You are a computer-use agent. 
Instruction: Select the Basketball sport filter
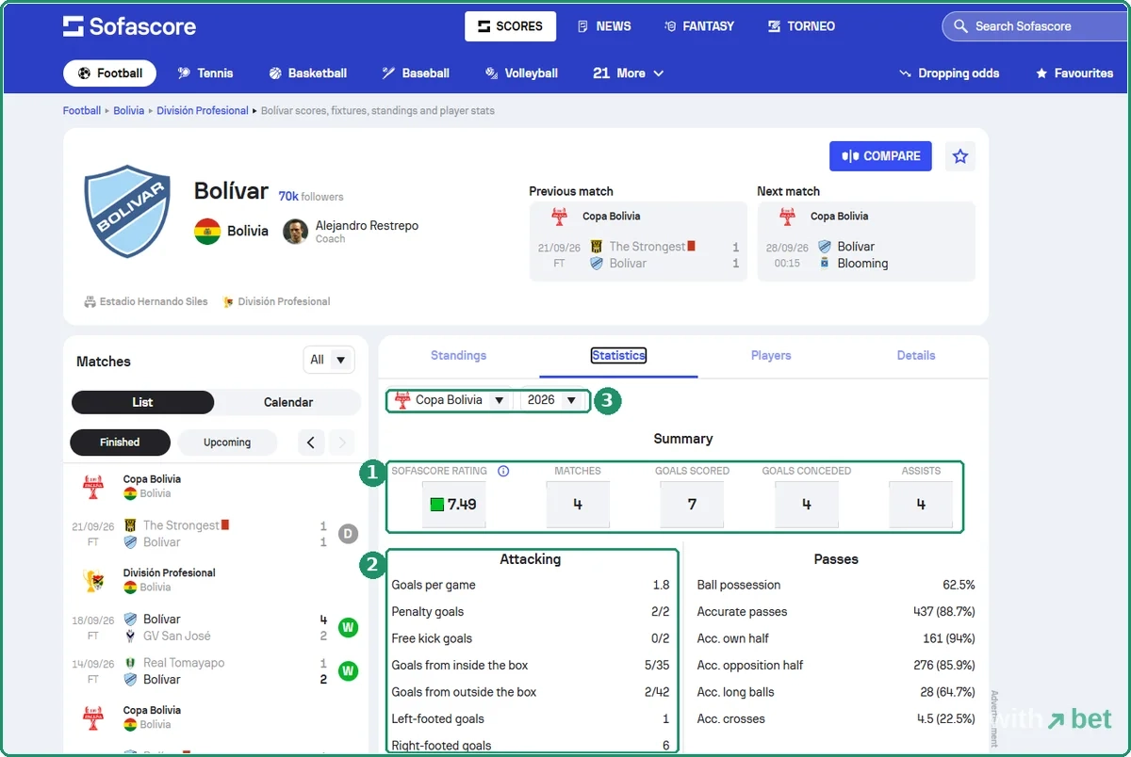point(307,73)
